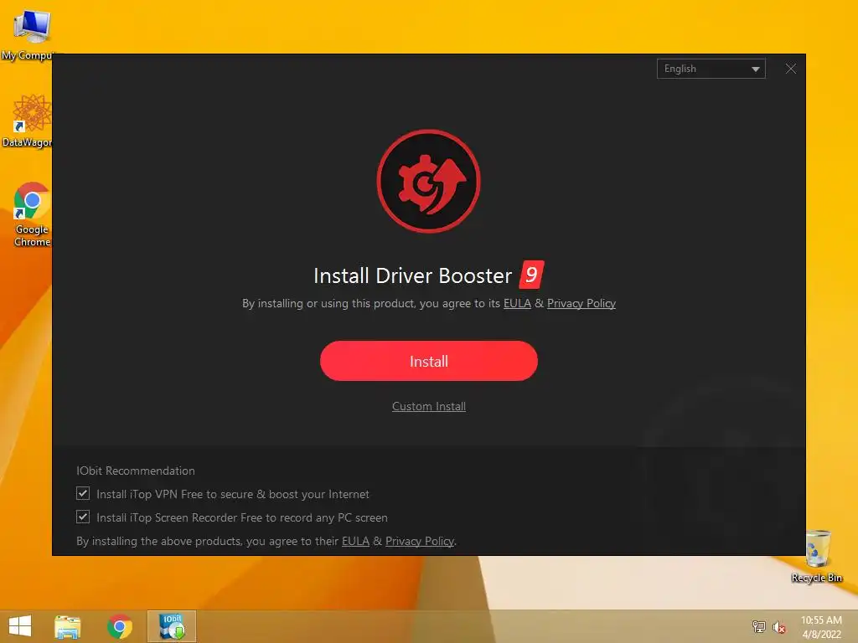Viewport: 858px width, 643px height.
Task: Click the red Install button
Action: tap(428, 361)
